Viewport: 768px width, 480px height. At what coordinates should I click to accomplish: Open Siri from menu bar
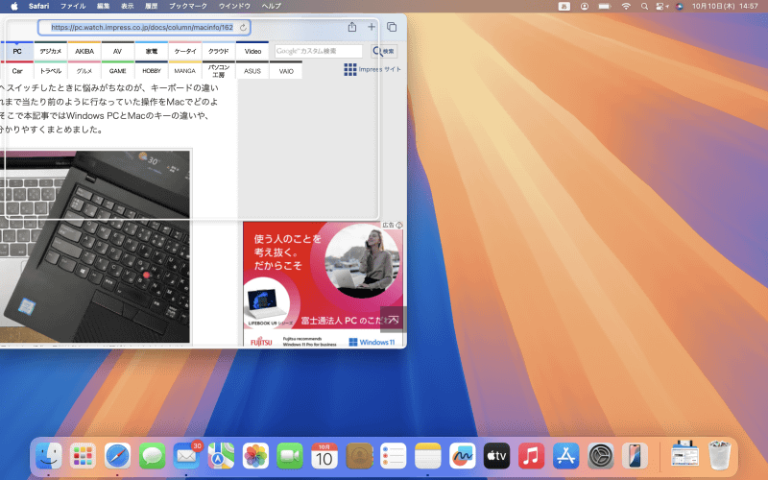pos(680,7)
